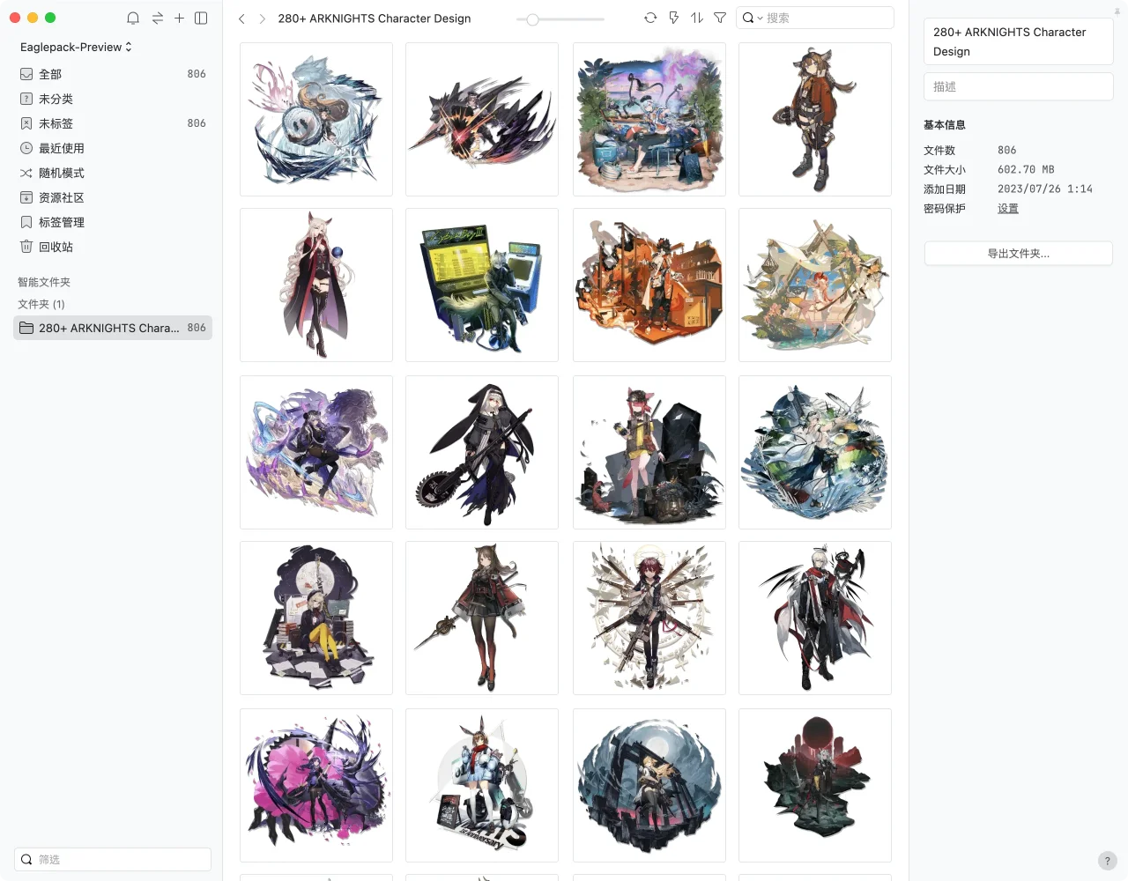
Task: Open the haloed red-haired gunner thumbnail
Action: click(649, 618)
